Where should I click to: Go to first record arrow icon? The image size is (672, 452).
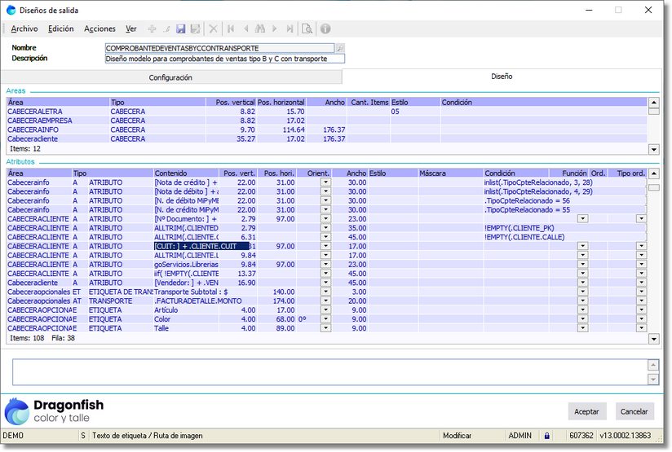click(231, 29)
